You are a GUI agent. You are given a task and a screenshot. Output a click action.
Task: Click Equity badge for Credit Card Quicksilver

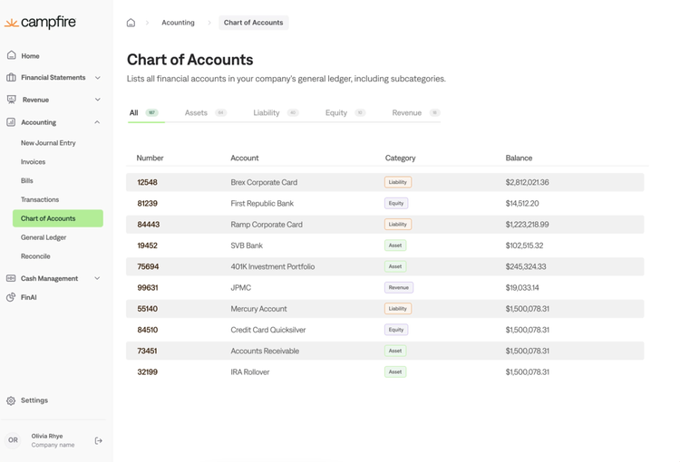(x=396, y=330)
